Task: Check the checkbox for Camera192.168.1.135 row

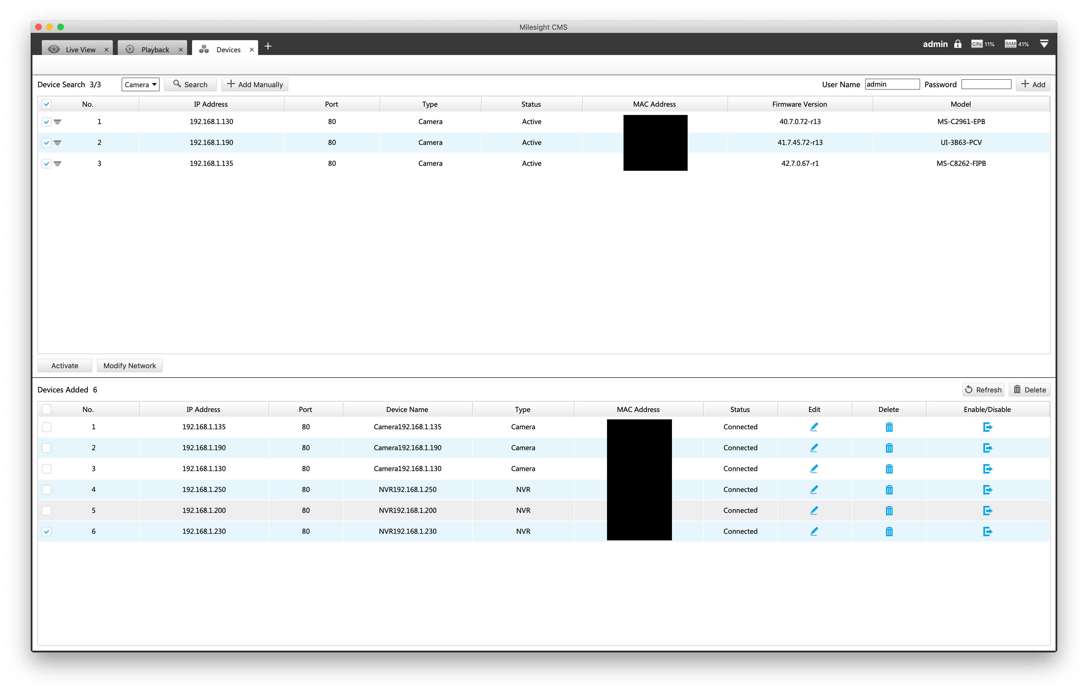Action: [x=47, y=427]
